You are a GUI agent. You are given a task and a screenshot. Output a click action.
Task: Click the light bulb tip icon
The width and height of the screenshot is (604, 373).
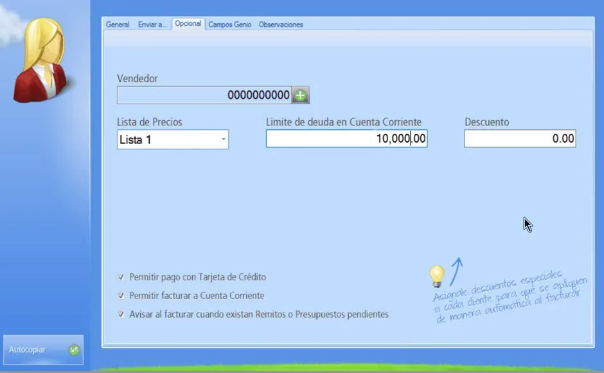point(437,277)
